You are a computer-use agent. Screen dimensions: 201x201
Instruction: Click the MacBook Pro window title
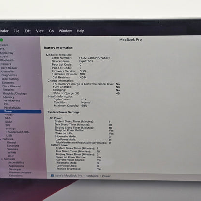[130, 40]
